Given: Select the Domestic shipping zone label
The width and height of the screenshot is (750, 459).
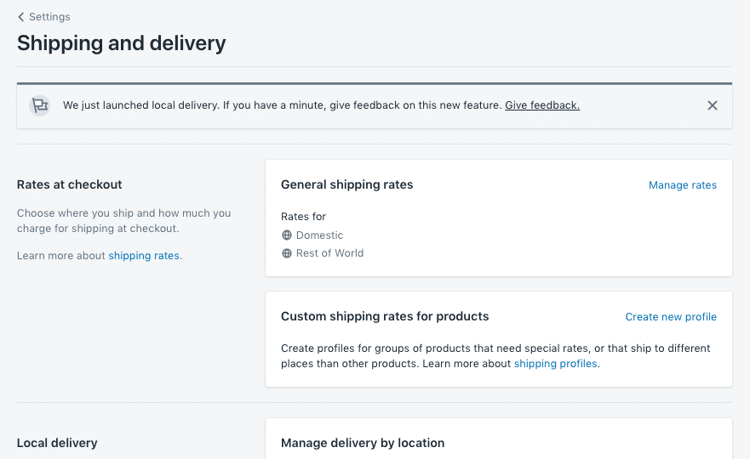Looking at the screenshot, I should coord(320,235).
